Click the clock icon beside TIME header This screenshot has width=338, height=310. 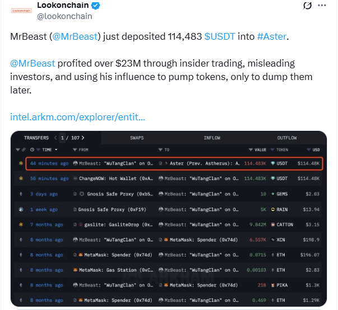point(32,150)
